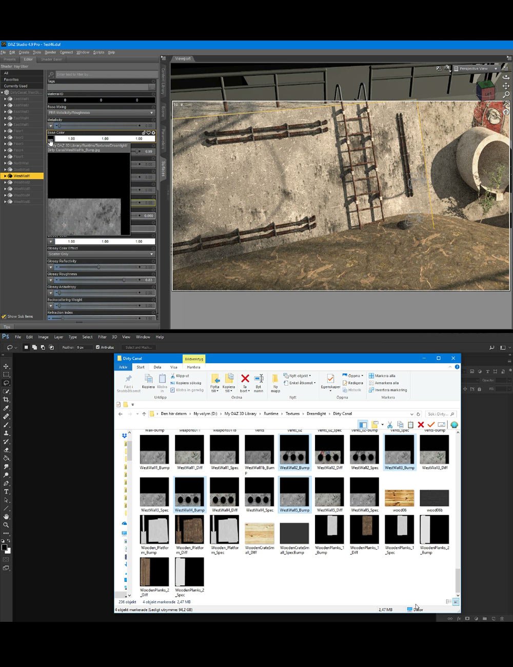Select the Move tool in Photoshop
Screen dimensions: 513x667
6,366
